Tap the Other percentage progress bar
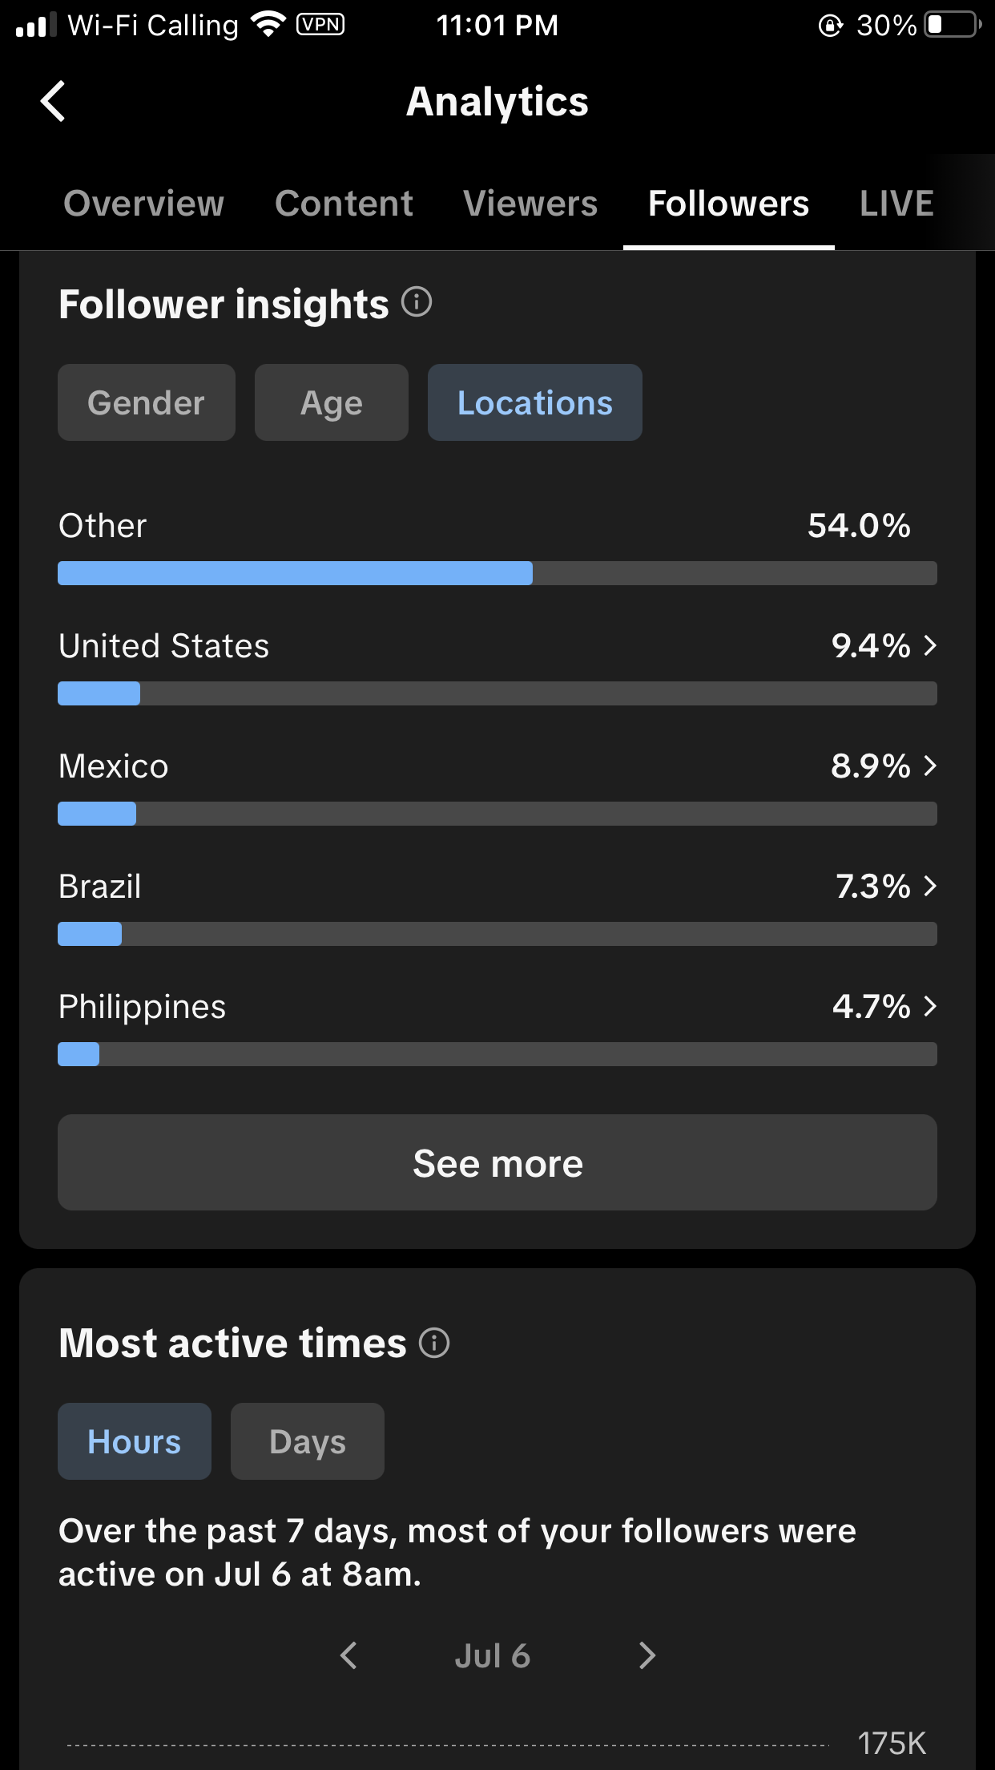 coord(497,573)
